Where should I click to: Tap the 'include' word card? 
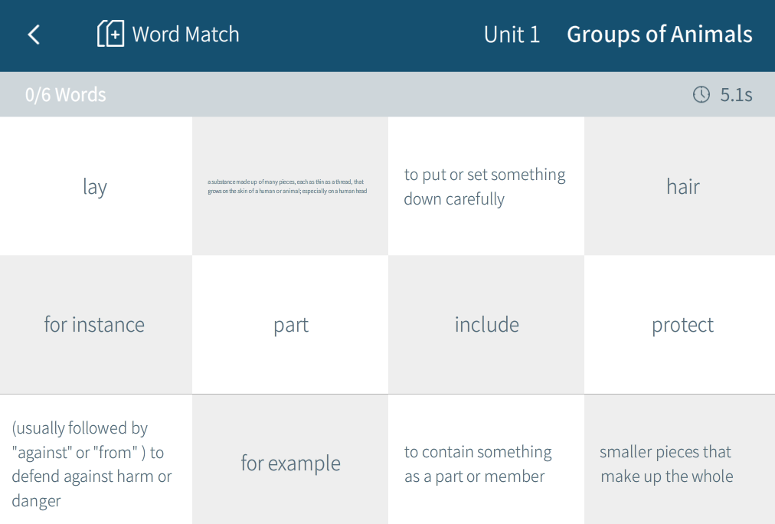(x=486, y=324)
